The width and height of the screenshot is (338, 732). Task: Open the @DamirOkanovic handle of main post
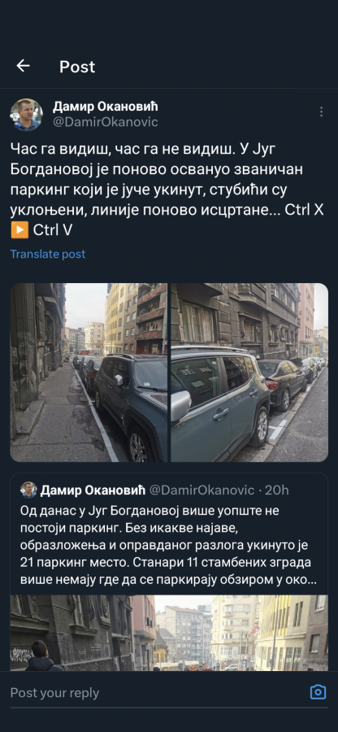(106, 122)
